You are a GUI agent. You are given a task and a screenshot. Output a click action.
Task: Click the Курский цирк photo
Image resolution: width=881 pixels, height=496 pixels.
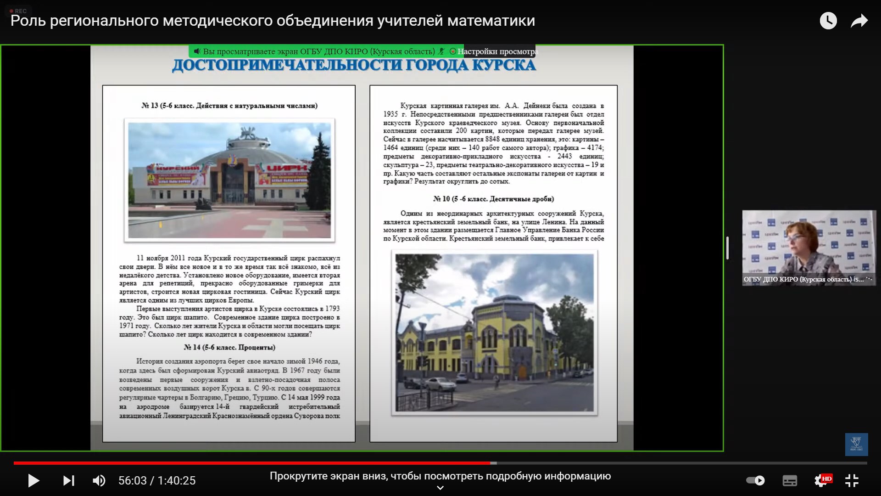coord(229,180)
